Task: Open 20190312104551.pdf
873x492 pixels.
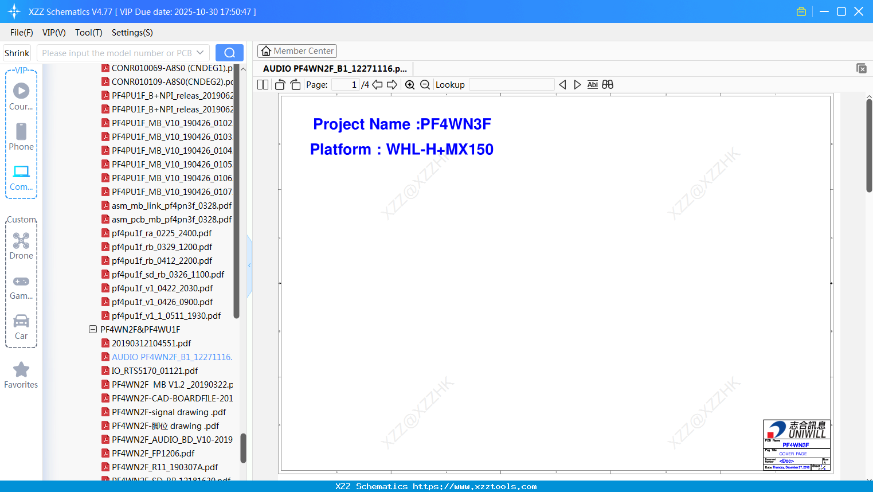Action: (146, 343)
